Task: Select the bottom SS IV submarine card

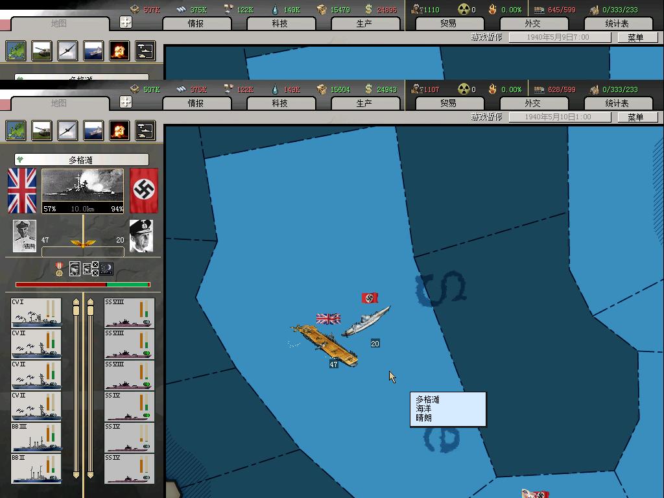Action: 129,468
